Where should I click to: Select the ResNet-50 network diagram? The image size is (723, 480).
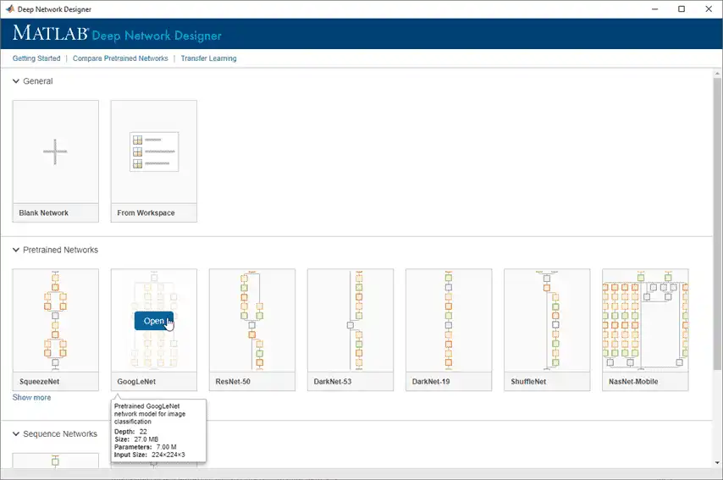pyautogui.click(x=252, y=321)
